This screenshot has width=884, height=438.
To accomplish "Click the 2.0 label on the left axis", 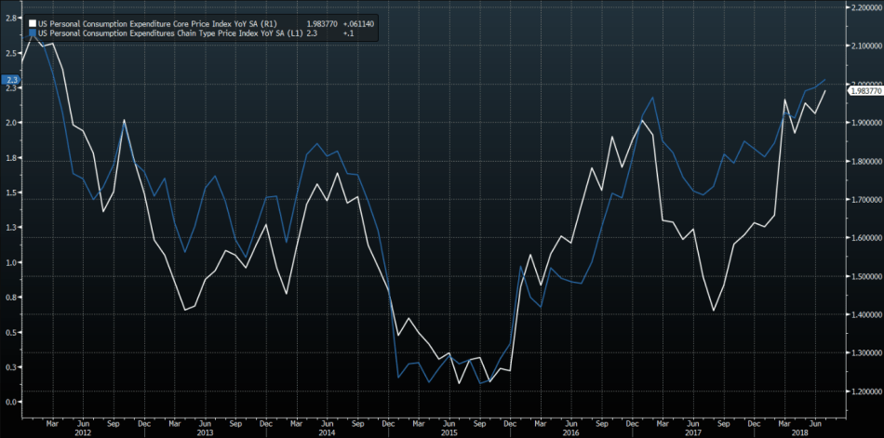I will pyautogui.click(x=10, y=123).
